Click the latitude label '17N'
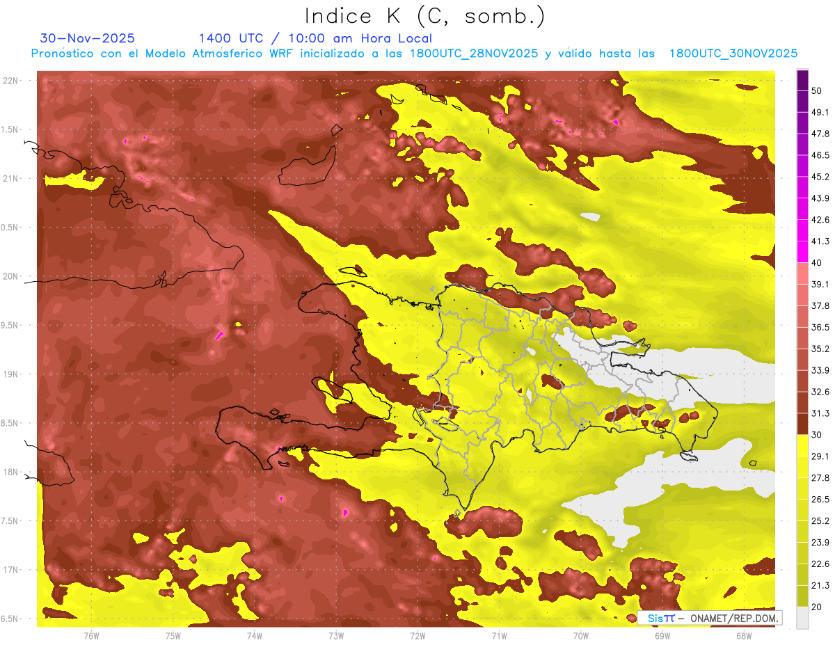835x645 pixels. (10, 570)
